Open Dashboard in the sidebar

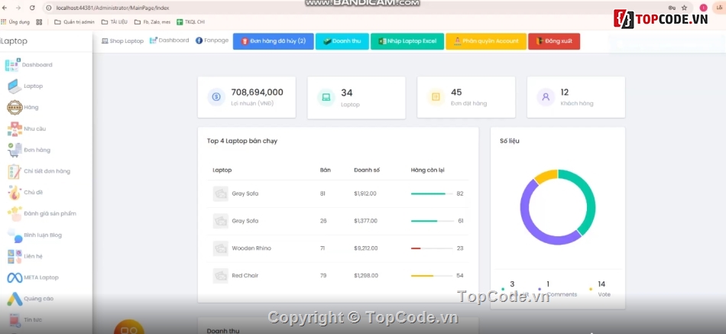[x=29, y=65]
